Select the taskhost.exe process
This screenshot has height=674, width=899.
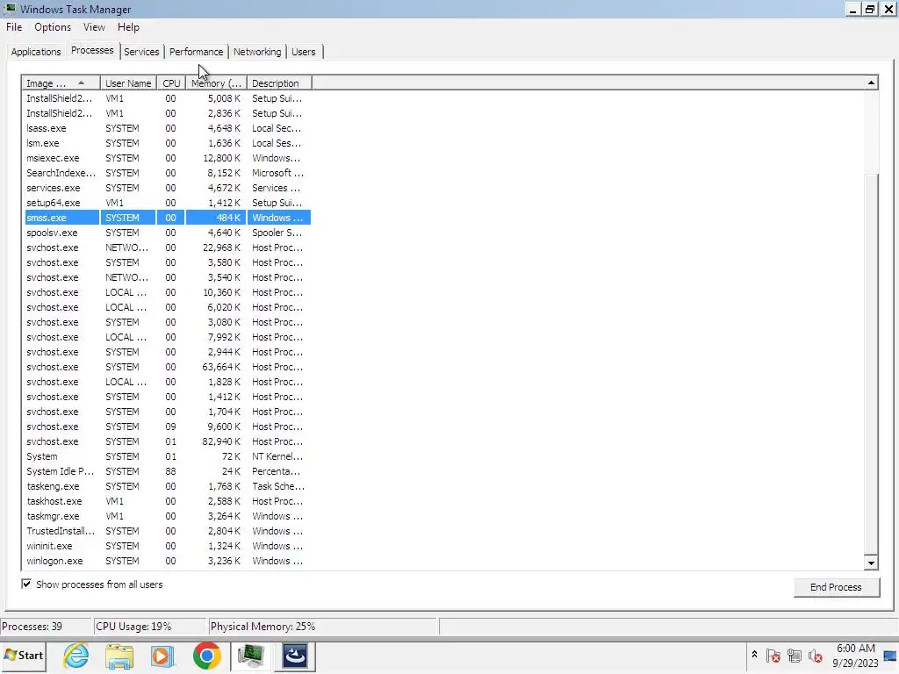(x=168, y=501)
